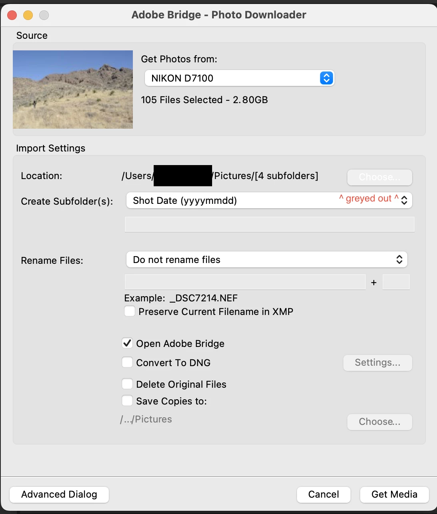Image resolution: width=437 pixels, height=514 pixels.
Task: Click the rename files text field
Action: pos(245,282)
